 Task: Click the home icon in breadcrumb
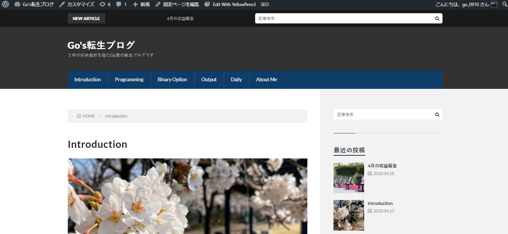pyautogui.click(x=79, y=116)
